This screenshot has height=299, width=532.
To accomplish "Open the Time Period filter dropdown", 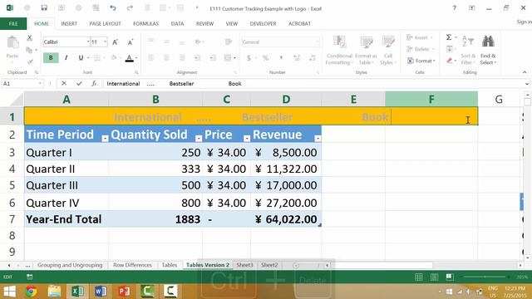I will (x=105, y=138).
